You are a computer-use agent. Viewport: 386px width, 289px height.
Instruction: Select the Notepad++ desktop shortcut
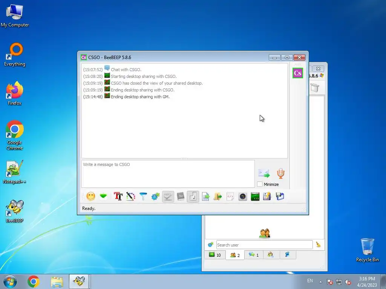15,172
